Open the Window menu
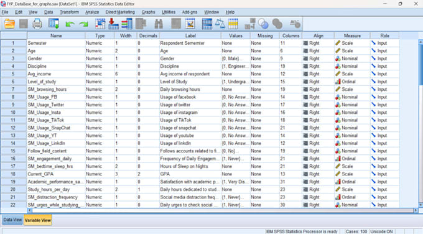Viewport: 423px width, 234px height. click(x=211, y=12)
